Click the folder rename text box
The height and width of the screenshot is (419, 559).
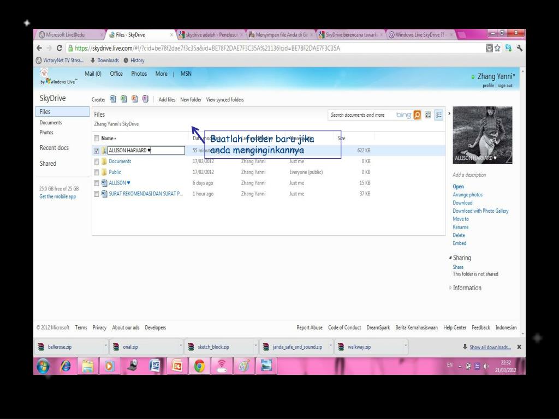[x=146, y=151]
